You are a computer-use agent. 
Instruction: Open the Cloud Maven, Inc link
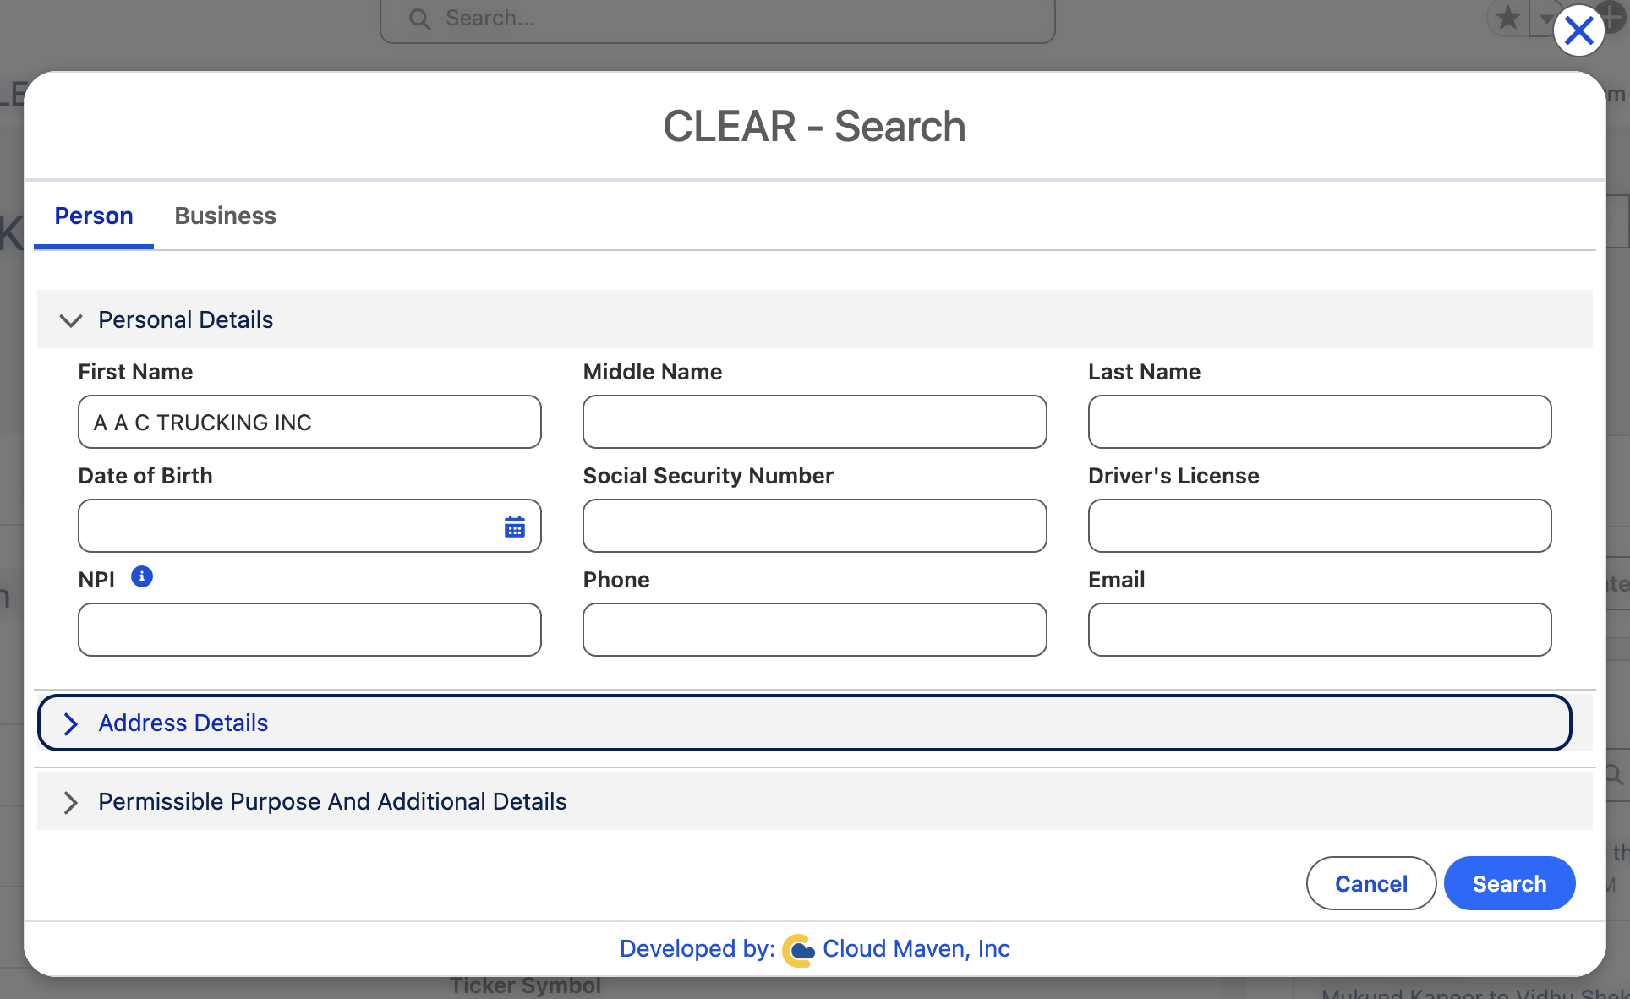[916, 949]
